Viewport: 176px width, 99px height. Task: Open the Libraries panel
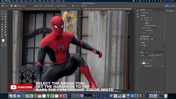click(170, 11)
